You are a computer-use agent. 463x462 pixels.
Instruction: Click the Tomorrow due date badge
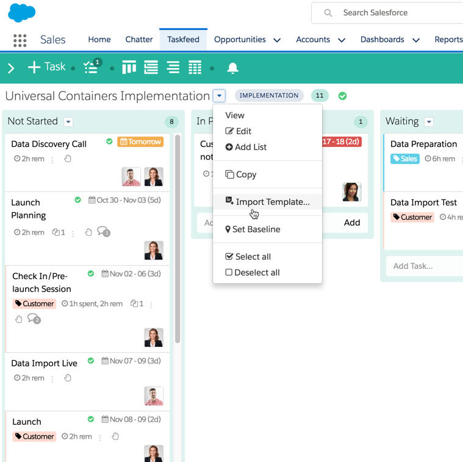[x=140, y=142]
